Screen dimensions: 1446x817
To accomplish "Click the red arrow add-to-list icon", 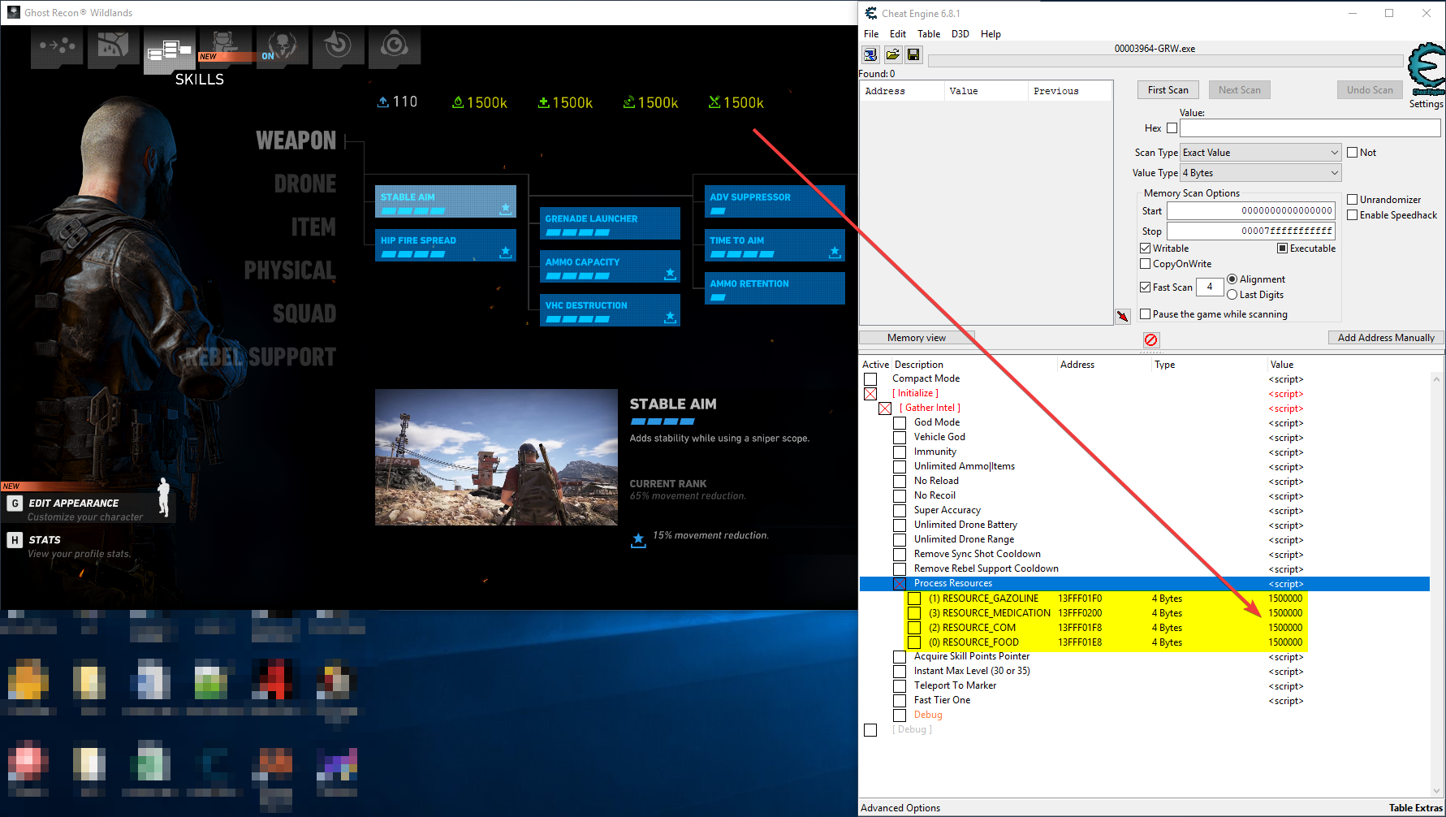I will coord(1123,317).
